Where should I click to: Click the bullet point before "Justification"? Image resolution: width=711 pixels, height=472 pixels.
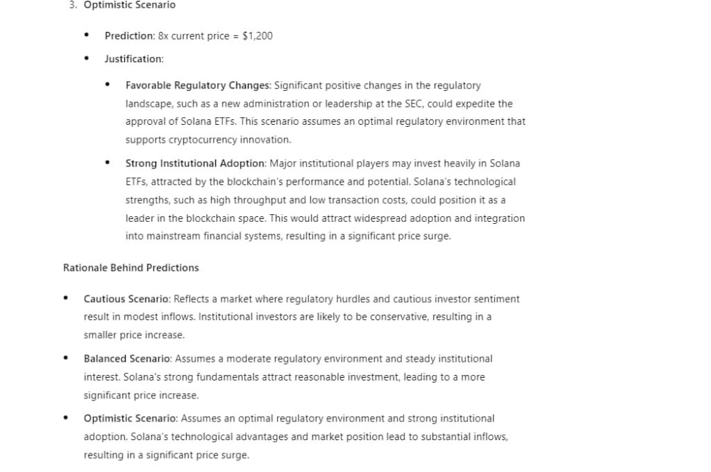[x=86, y=58]
